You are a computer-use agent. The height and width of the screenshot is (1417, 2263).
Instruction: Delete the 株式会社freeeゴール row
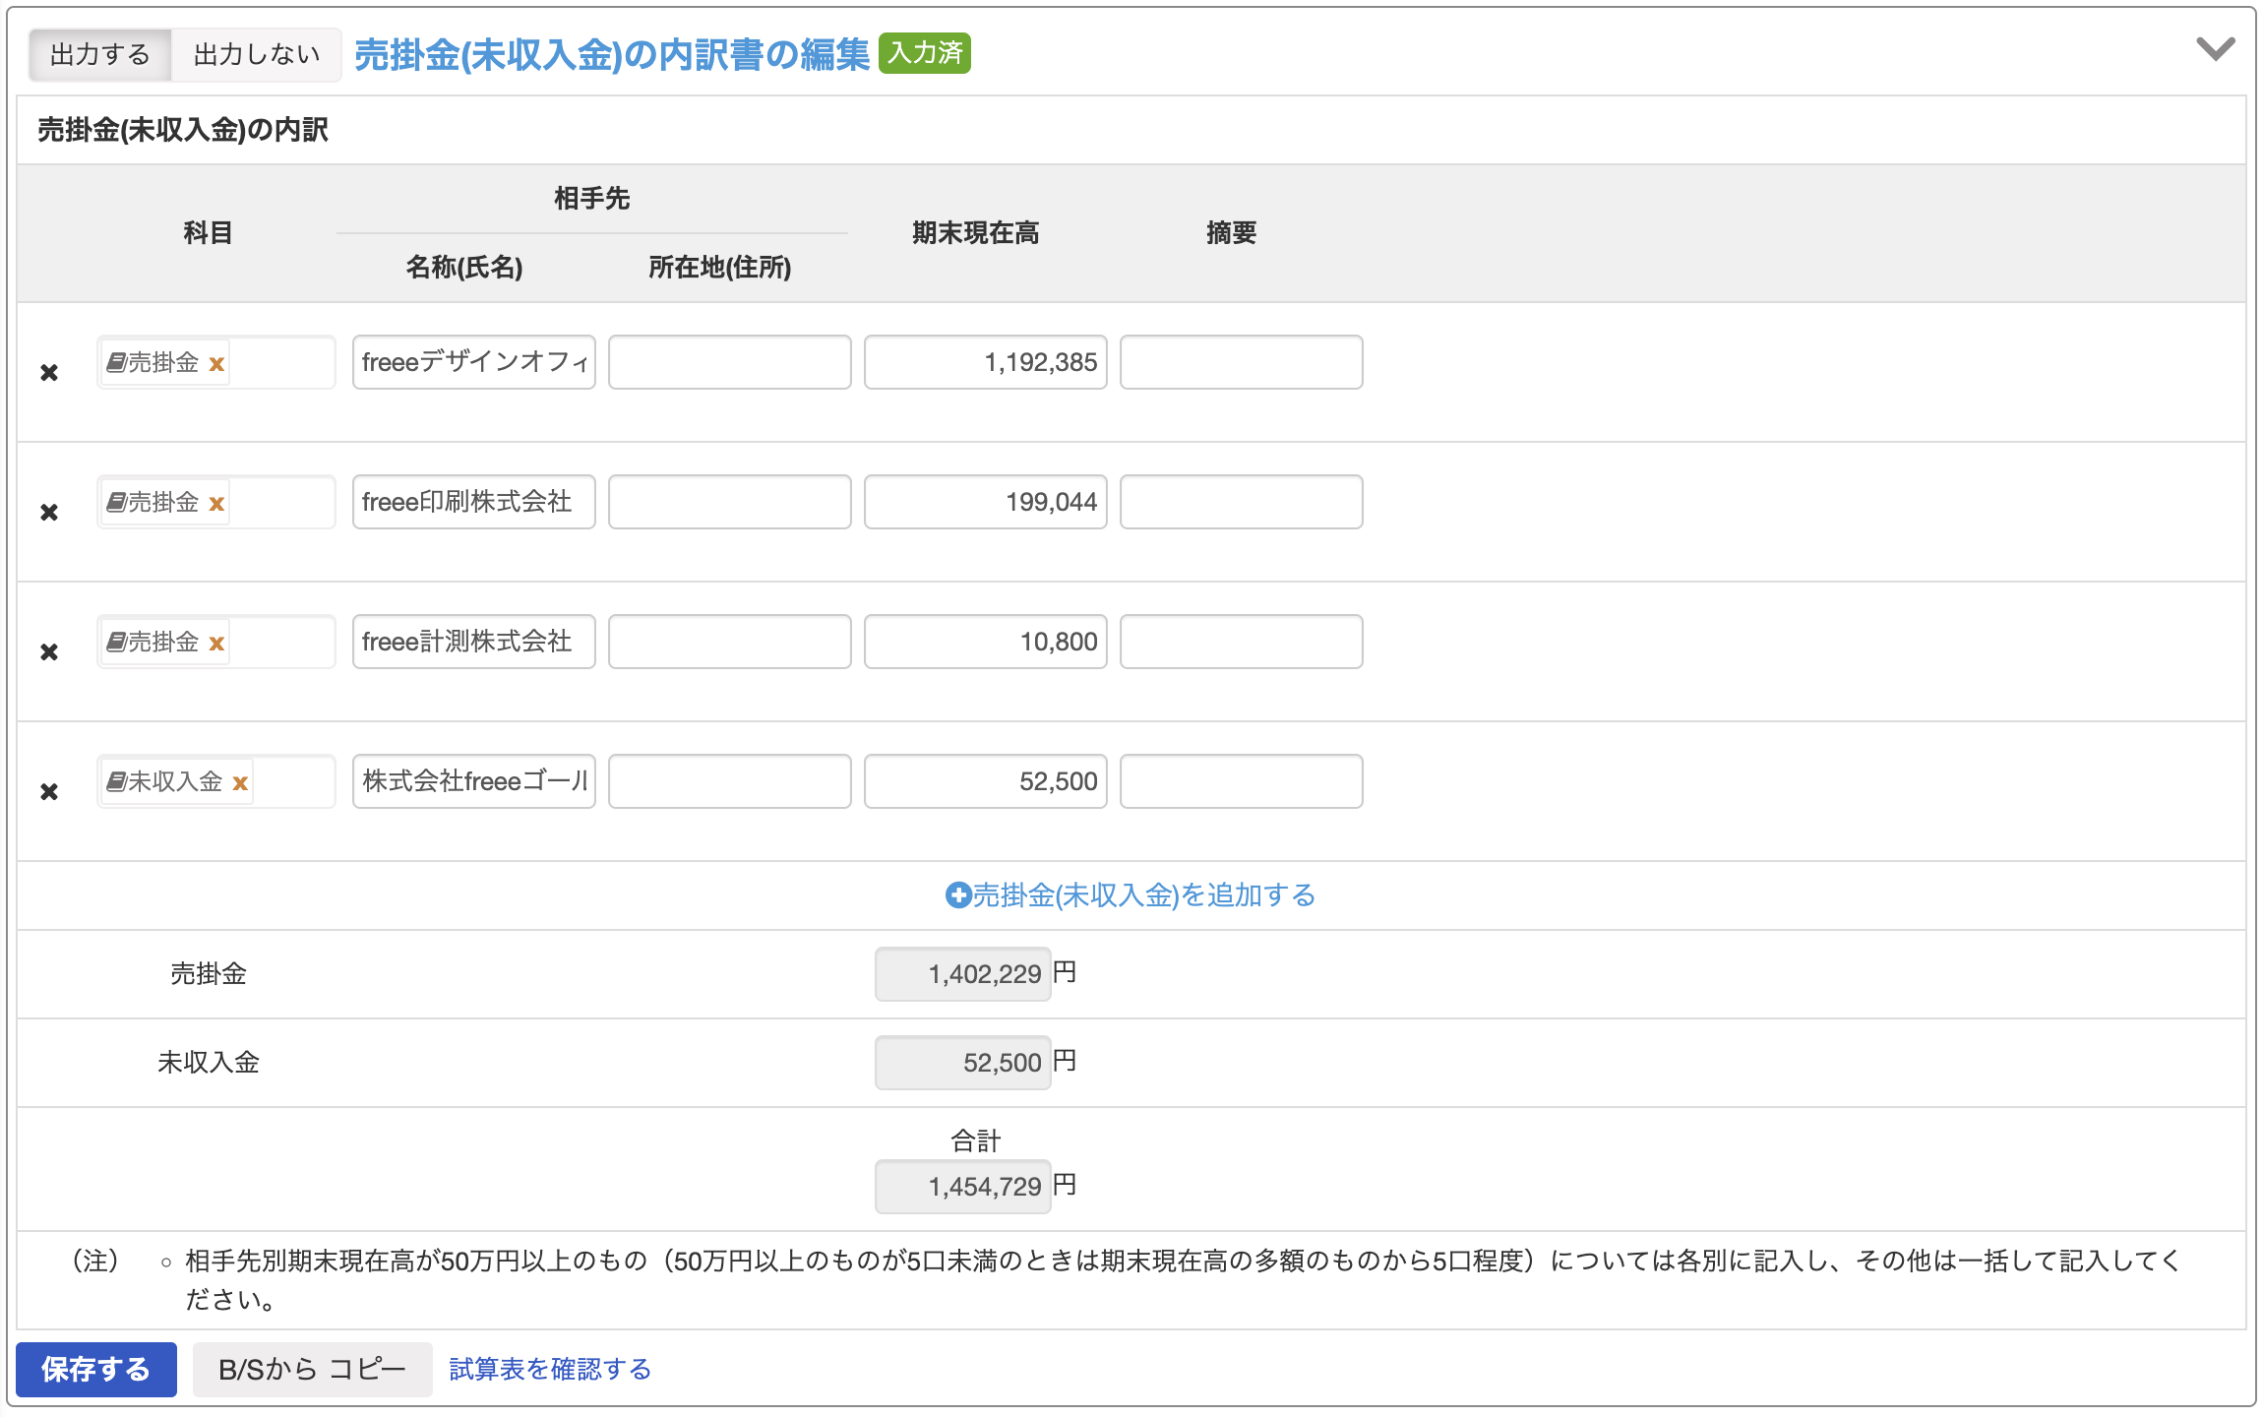pyautogui.click(x=49, y=792)
